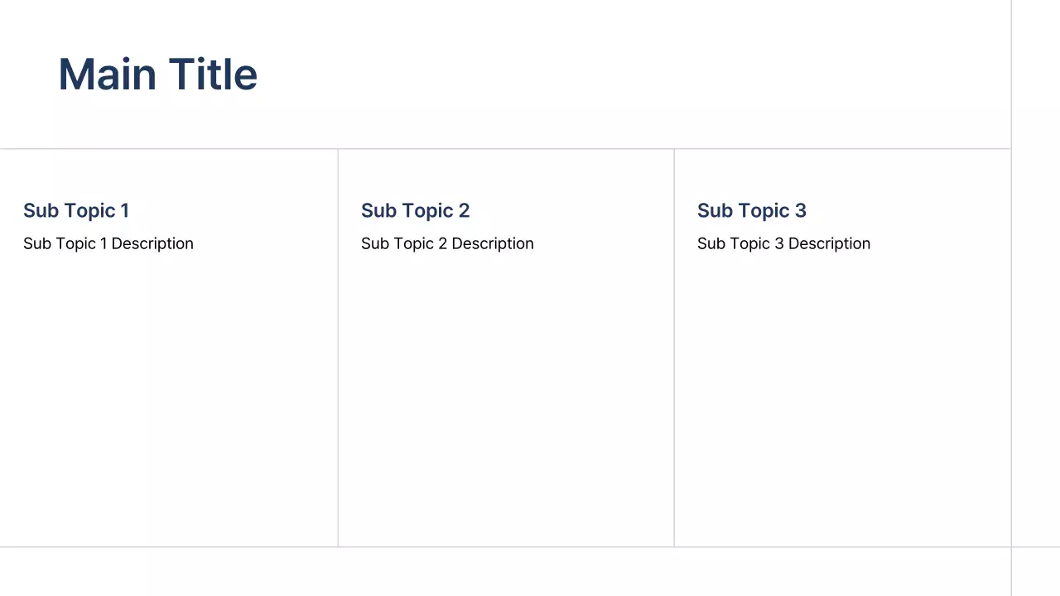This screenshot has width=1060, height=596.
Task: Click the Main Title heading text
Action: 157,74
